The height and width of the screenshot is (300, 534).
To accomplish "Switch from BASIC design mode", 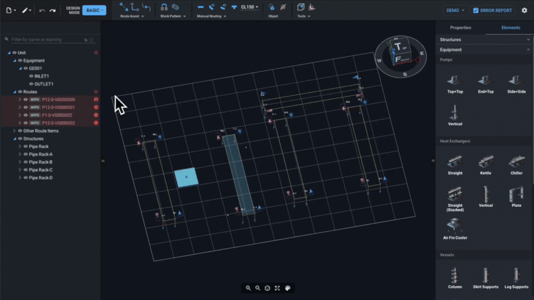I will point(94,9).
